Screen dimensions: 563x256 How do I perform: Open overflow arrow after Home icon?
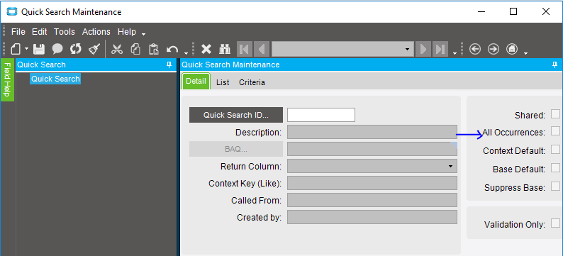(x=525, y=53)
